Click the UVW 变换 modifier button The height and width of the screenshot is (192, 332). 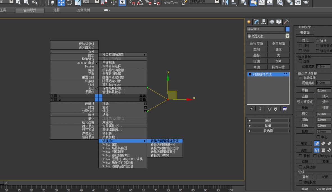click(x=256, y=43)
